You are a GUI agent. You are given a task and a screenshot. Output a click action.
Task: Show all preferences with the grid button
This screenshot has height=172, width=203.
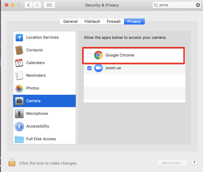49,5
